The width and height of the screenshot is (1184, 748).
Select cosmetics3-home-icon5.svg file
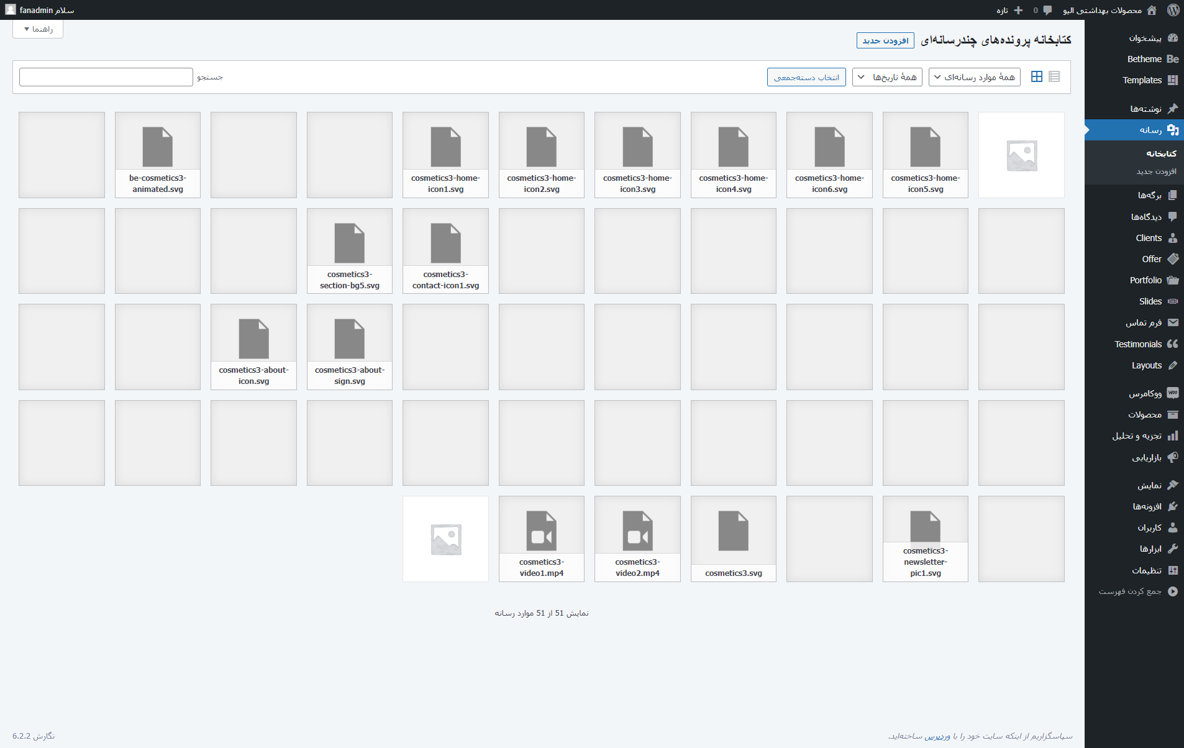click(926, 155)
